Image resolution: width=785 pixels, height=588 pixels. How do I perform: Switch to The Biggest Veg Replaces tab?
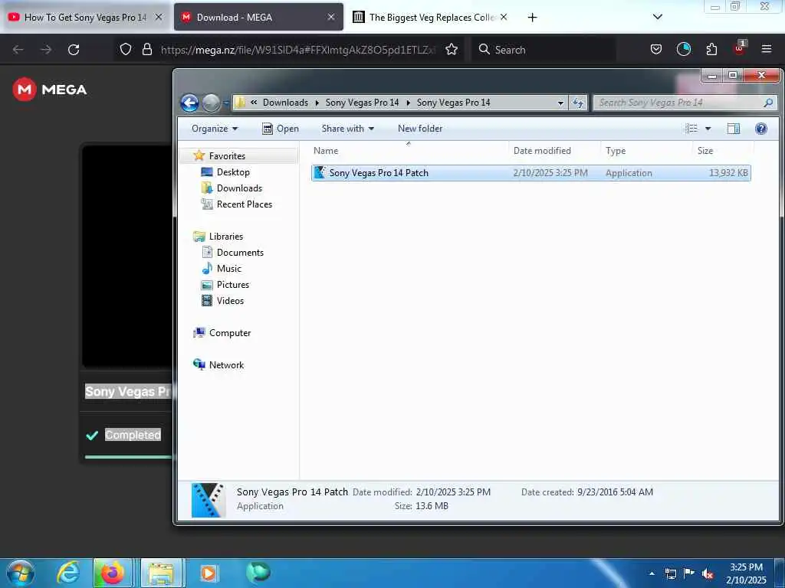click(x=431, y=17)
